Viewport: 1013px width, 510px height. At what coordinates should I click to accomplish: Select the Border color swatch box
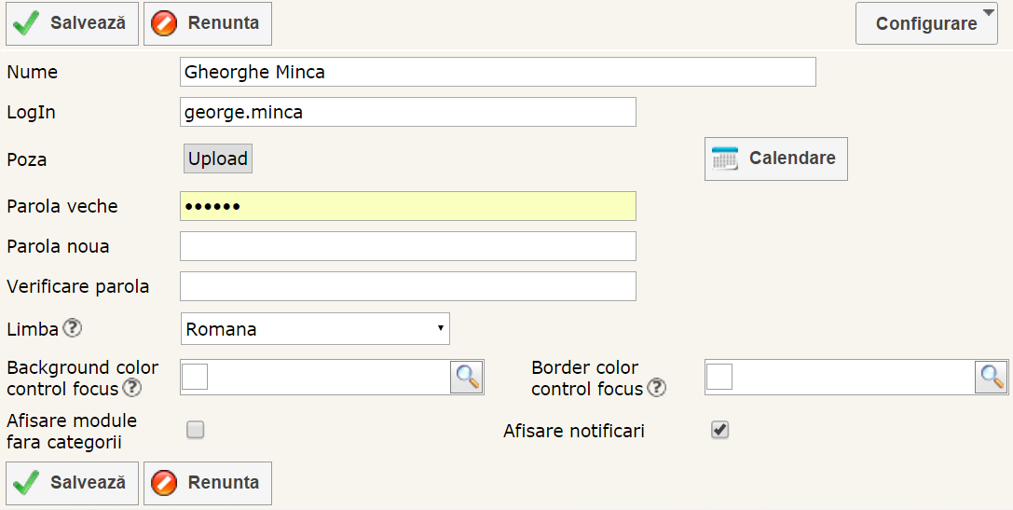click(719, 377)
